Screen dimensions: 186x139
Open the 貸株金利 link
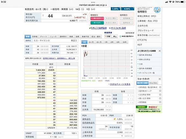(x=86, y=119)
